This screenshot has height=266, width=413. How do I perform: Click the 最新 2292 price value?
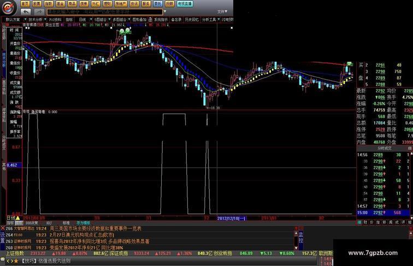[x=380, y=91]
